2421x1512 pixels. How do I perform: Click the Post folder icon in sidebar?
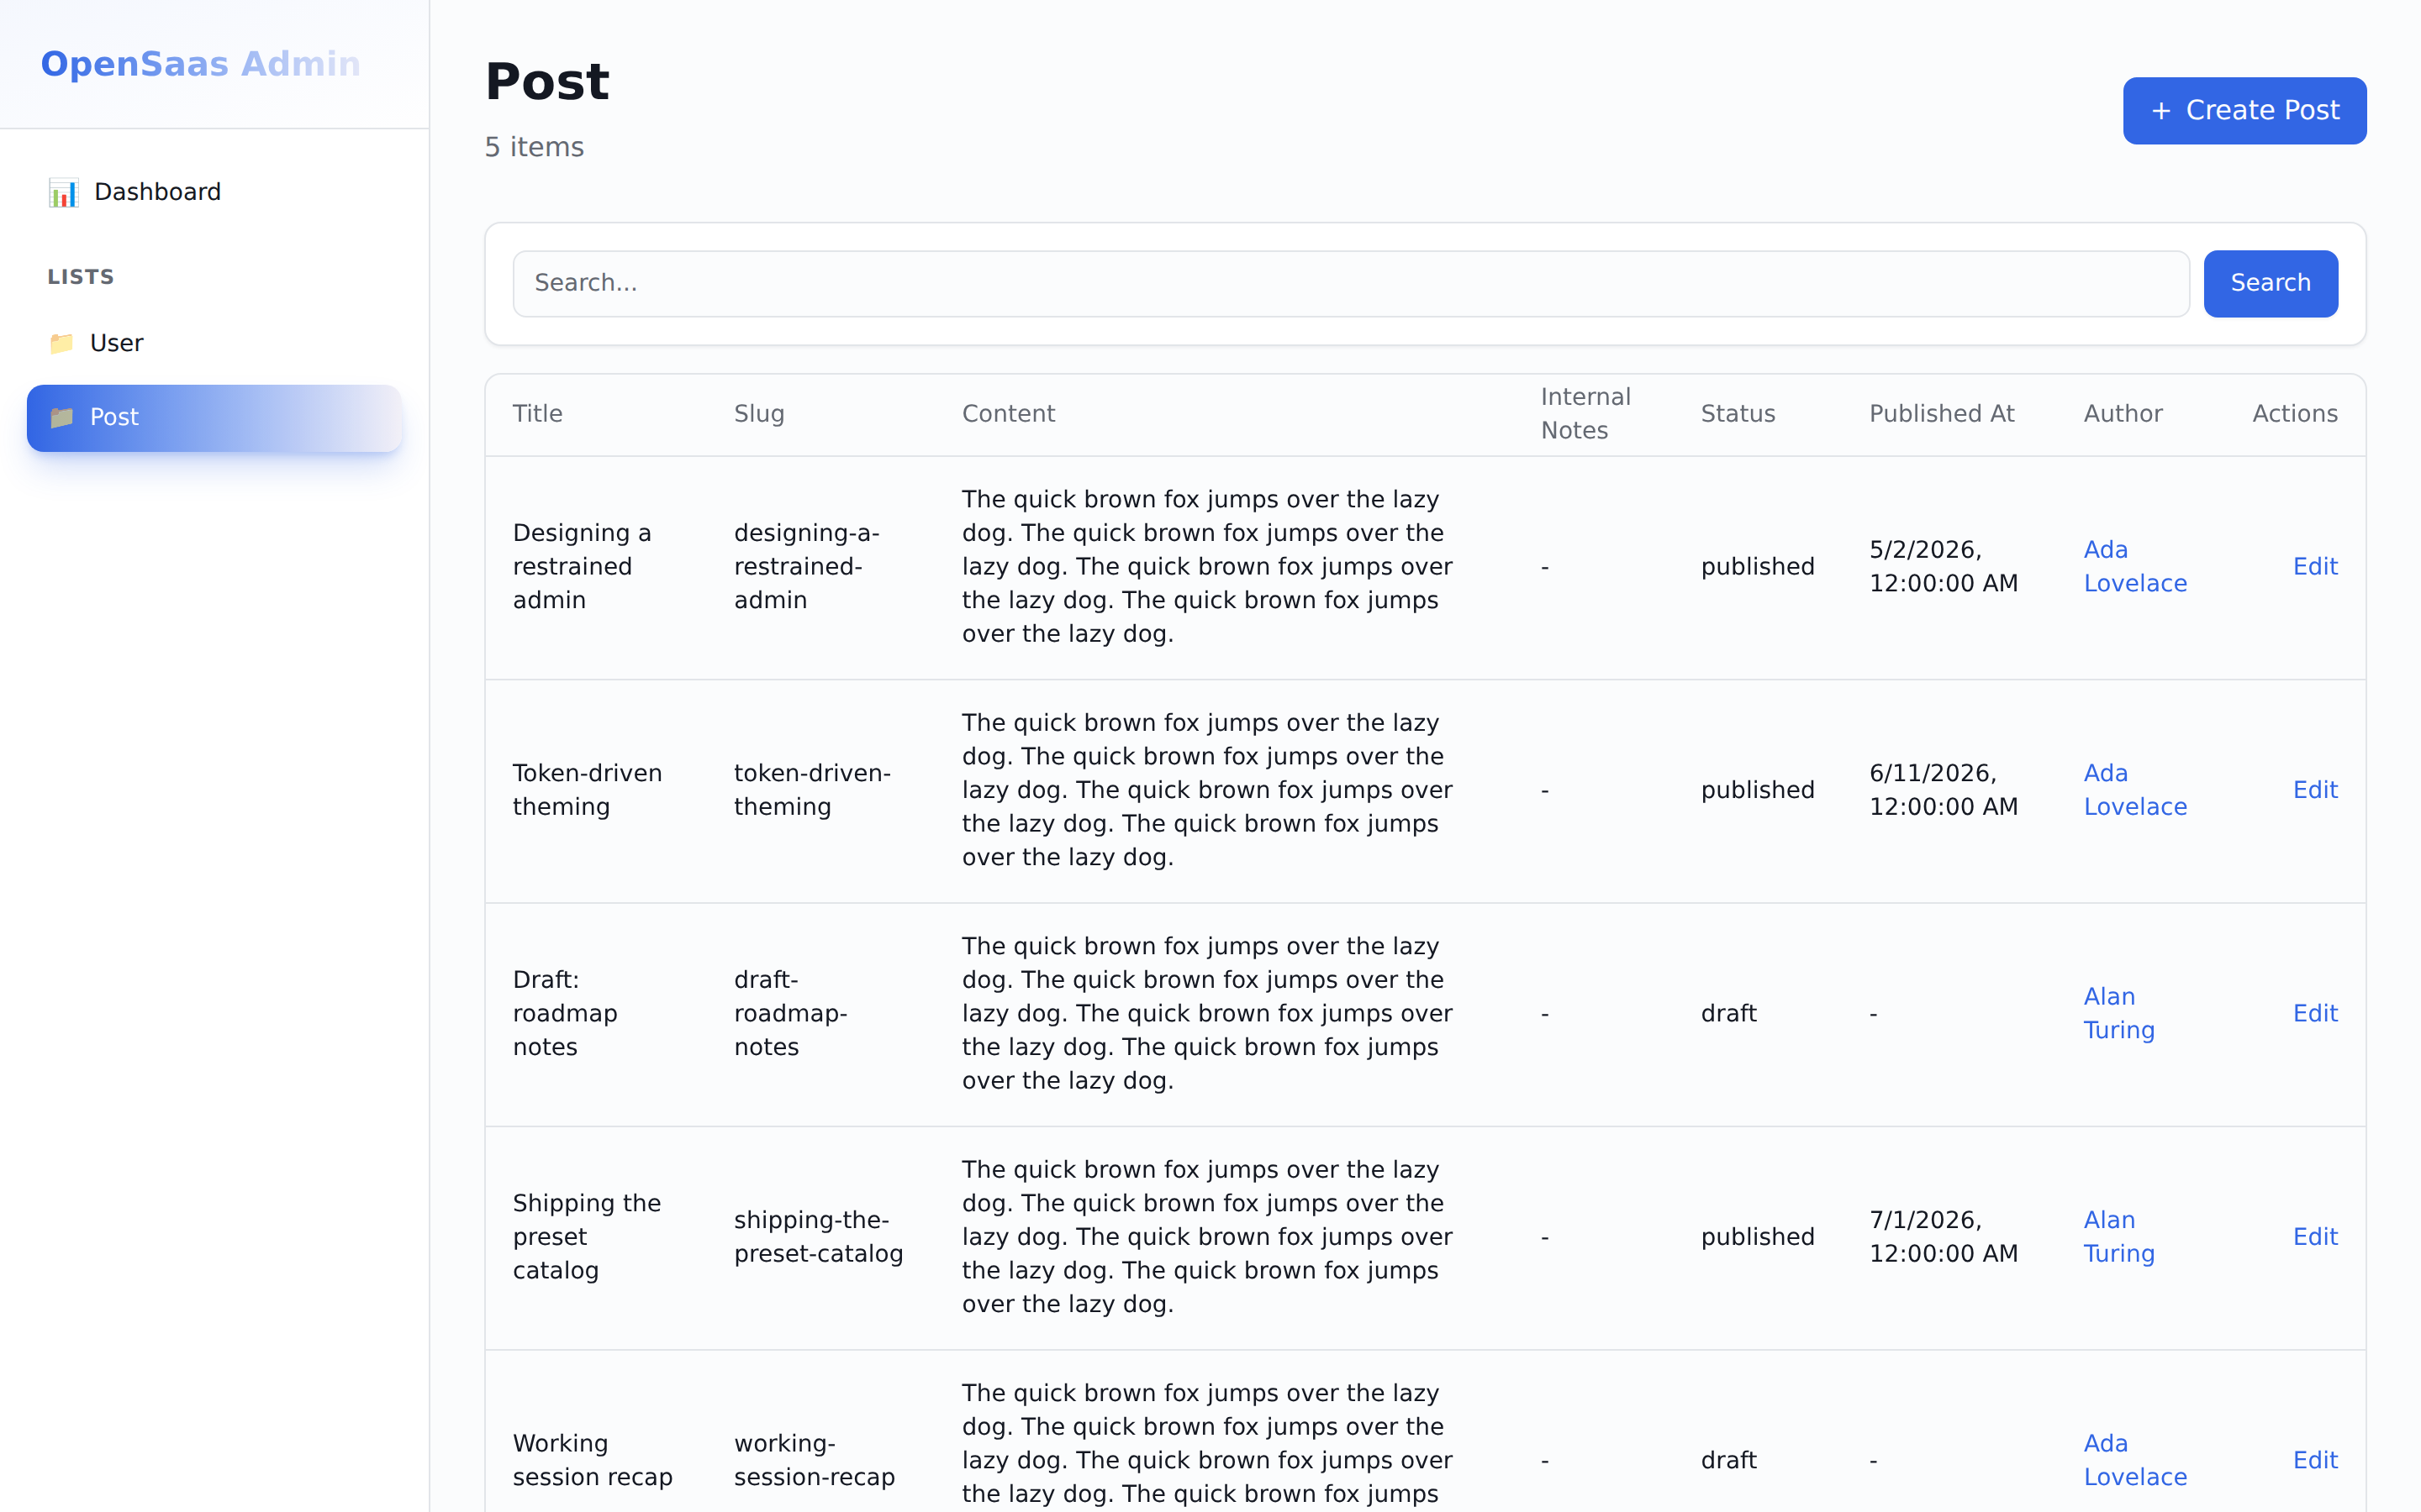click(x=61, y=417)
